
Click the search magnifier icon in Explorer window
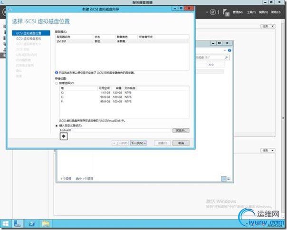[x=226, y=57]
